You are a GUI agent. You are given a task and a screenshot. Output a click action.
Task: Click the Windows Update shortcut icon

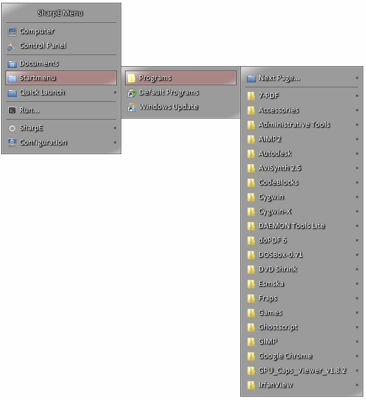tap(132, 107)
